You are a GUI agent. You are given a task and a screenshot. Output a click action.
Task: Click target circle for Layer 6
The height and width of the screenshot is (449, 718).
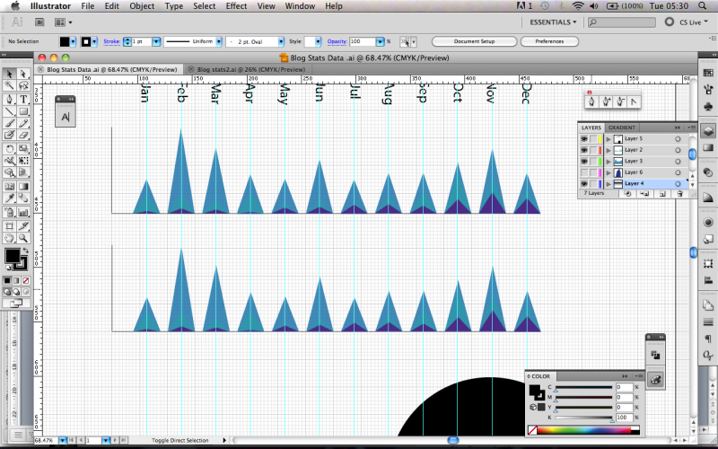678,172
